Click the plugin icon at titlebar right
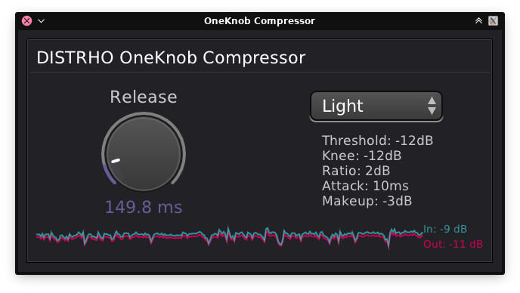Image resolution: width=520 pixels, height=293 pixels. 493,21
